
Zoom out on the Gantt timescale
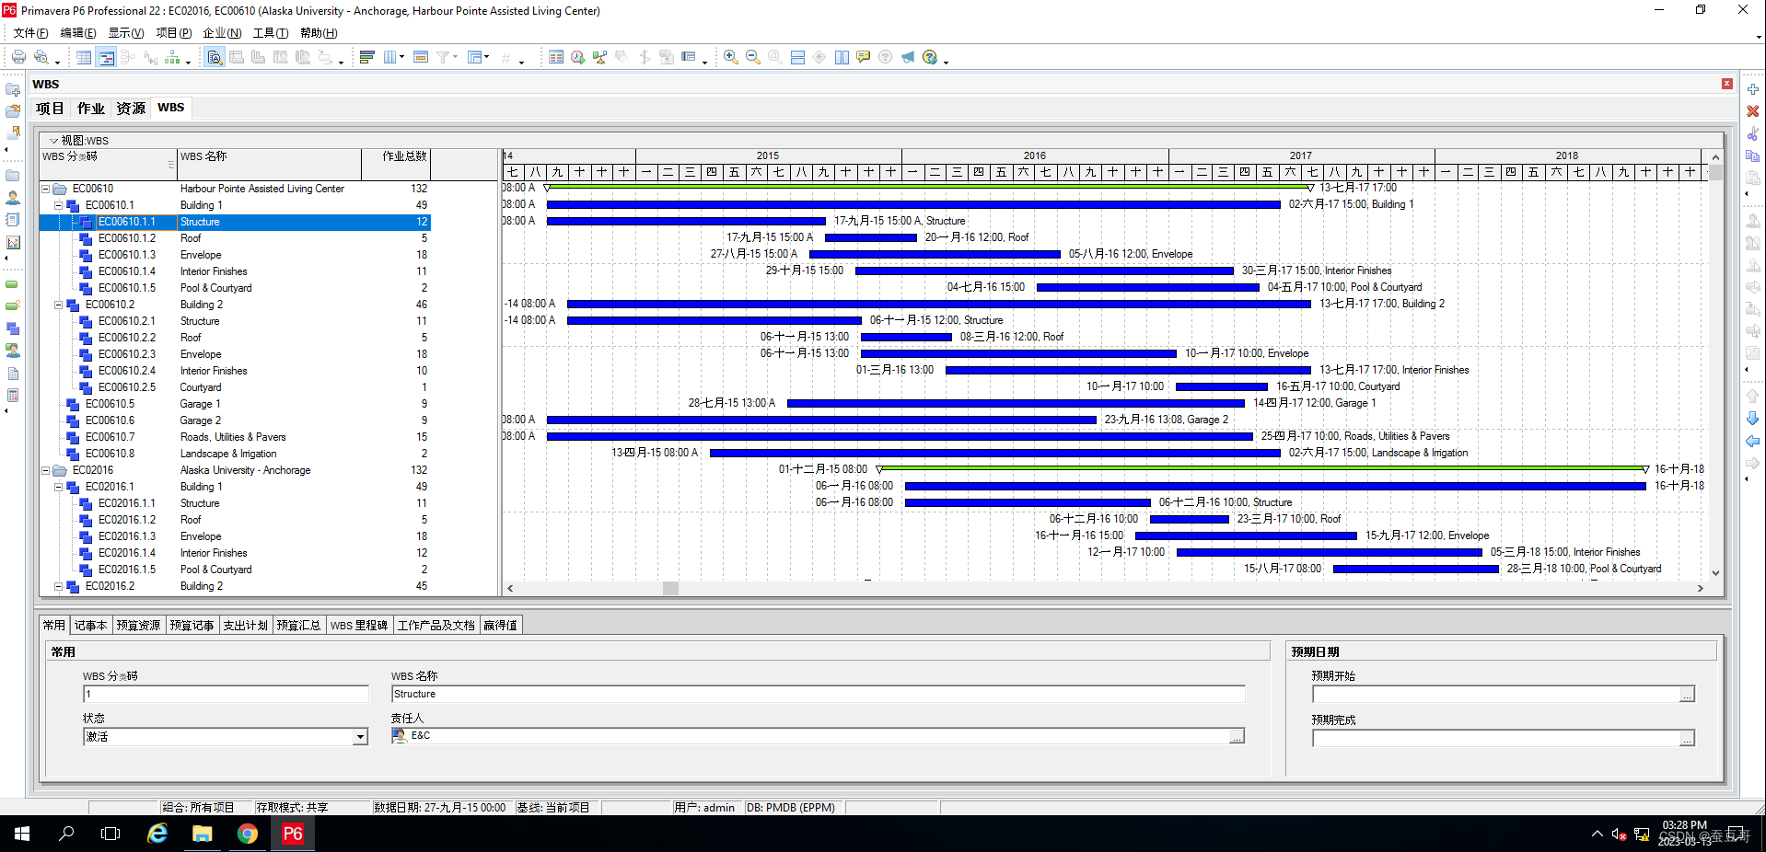click(752, 57)
